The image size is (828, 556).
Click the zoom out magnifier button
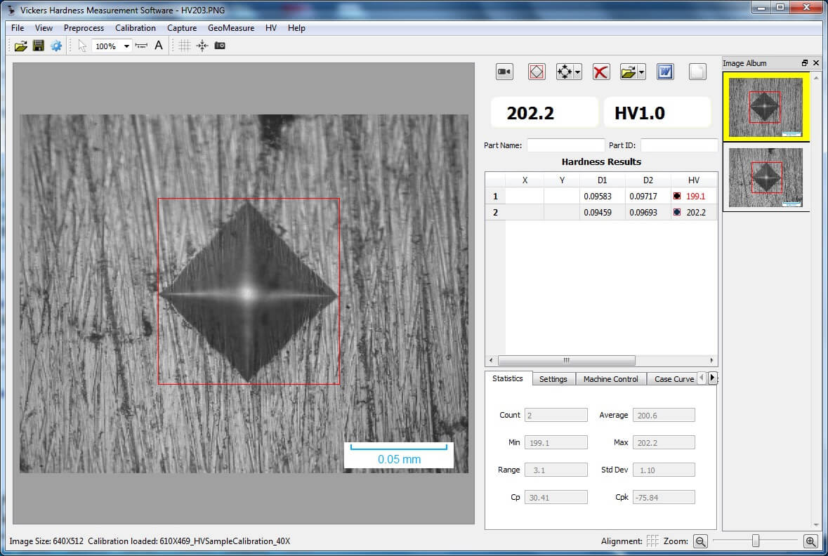(700, 541)
